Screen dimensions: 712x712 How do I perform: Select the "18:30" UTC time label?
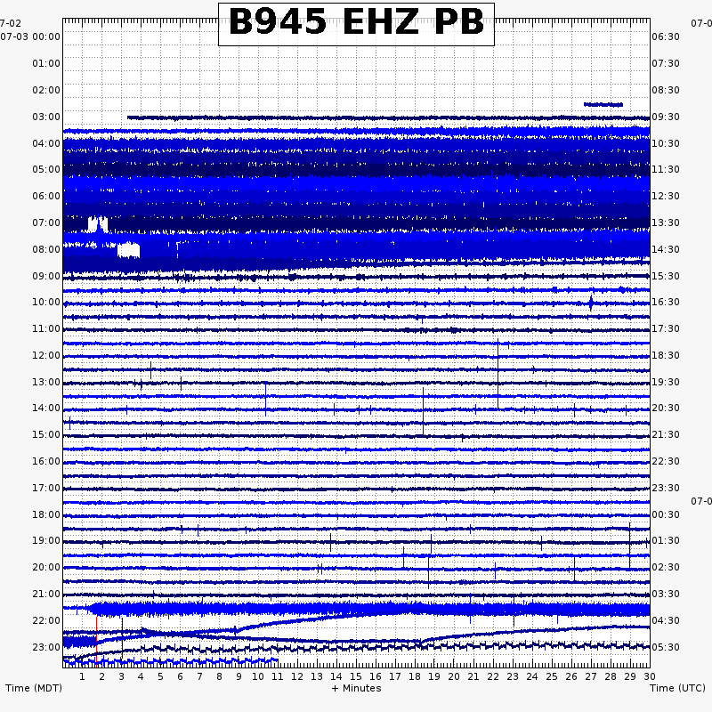pyautogui.click(x=666, y=355)
